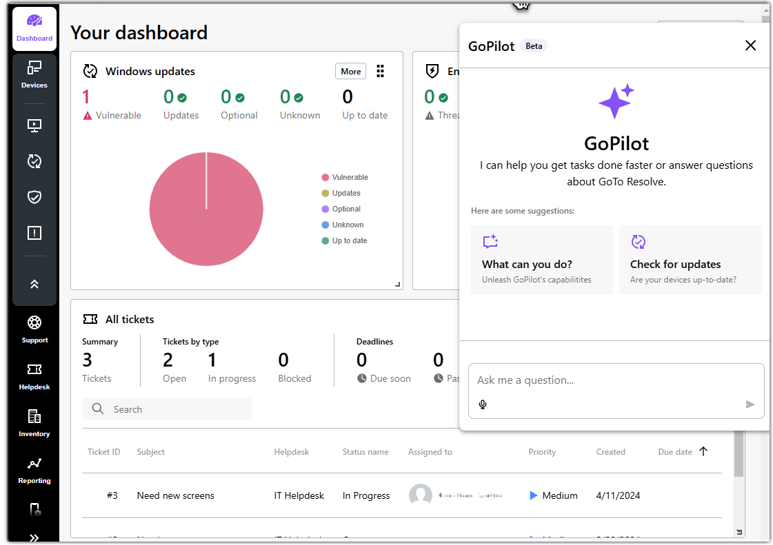Screen dimensions: 773x545
Task: Open the Support sidebar item
Action: click(34, 329)
